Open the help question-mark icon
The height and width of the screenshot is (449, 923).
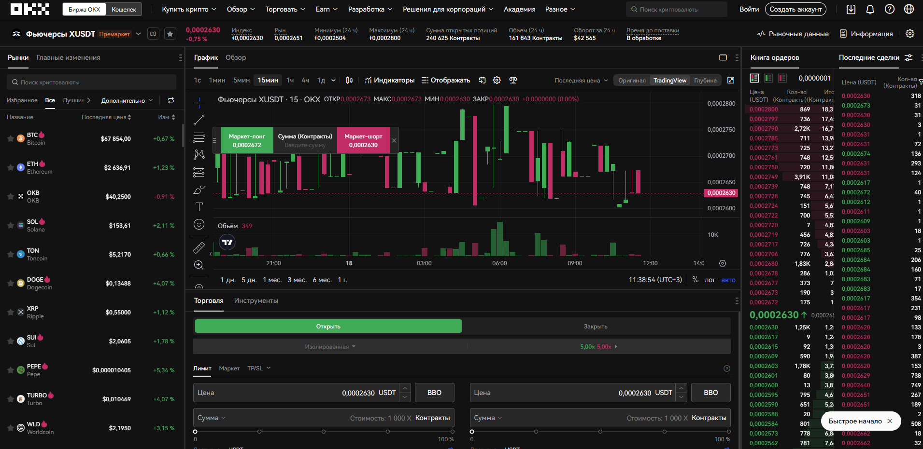click(890, 9)
